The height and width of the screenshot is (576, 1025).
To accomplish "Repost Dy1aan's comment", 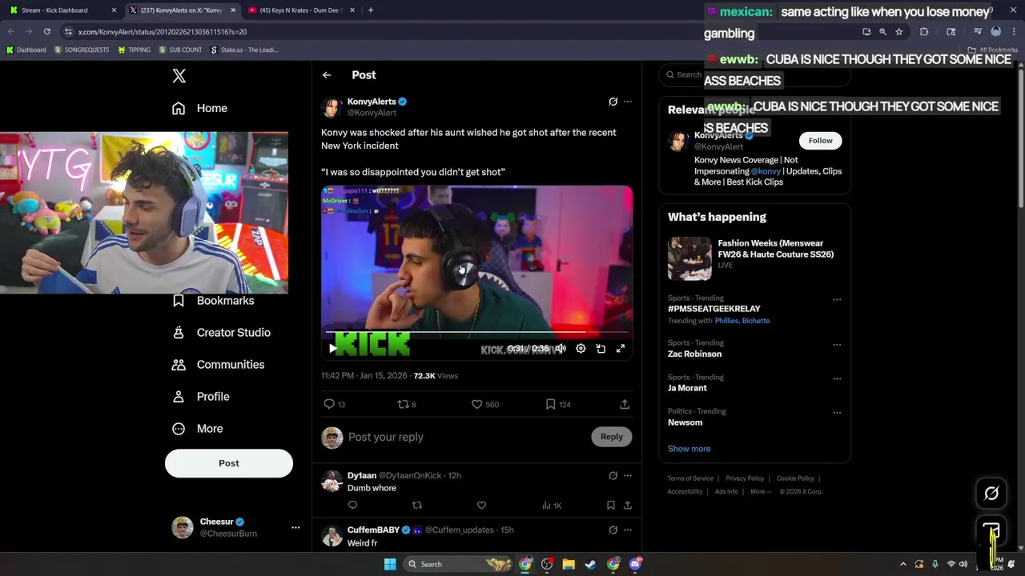I will [416, 506].
